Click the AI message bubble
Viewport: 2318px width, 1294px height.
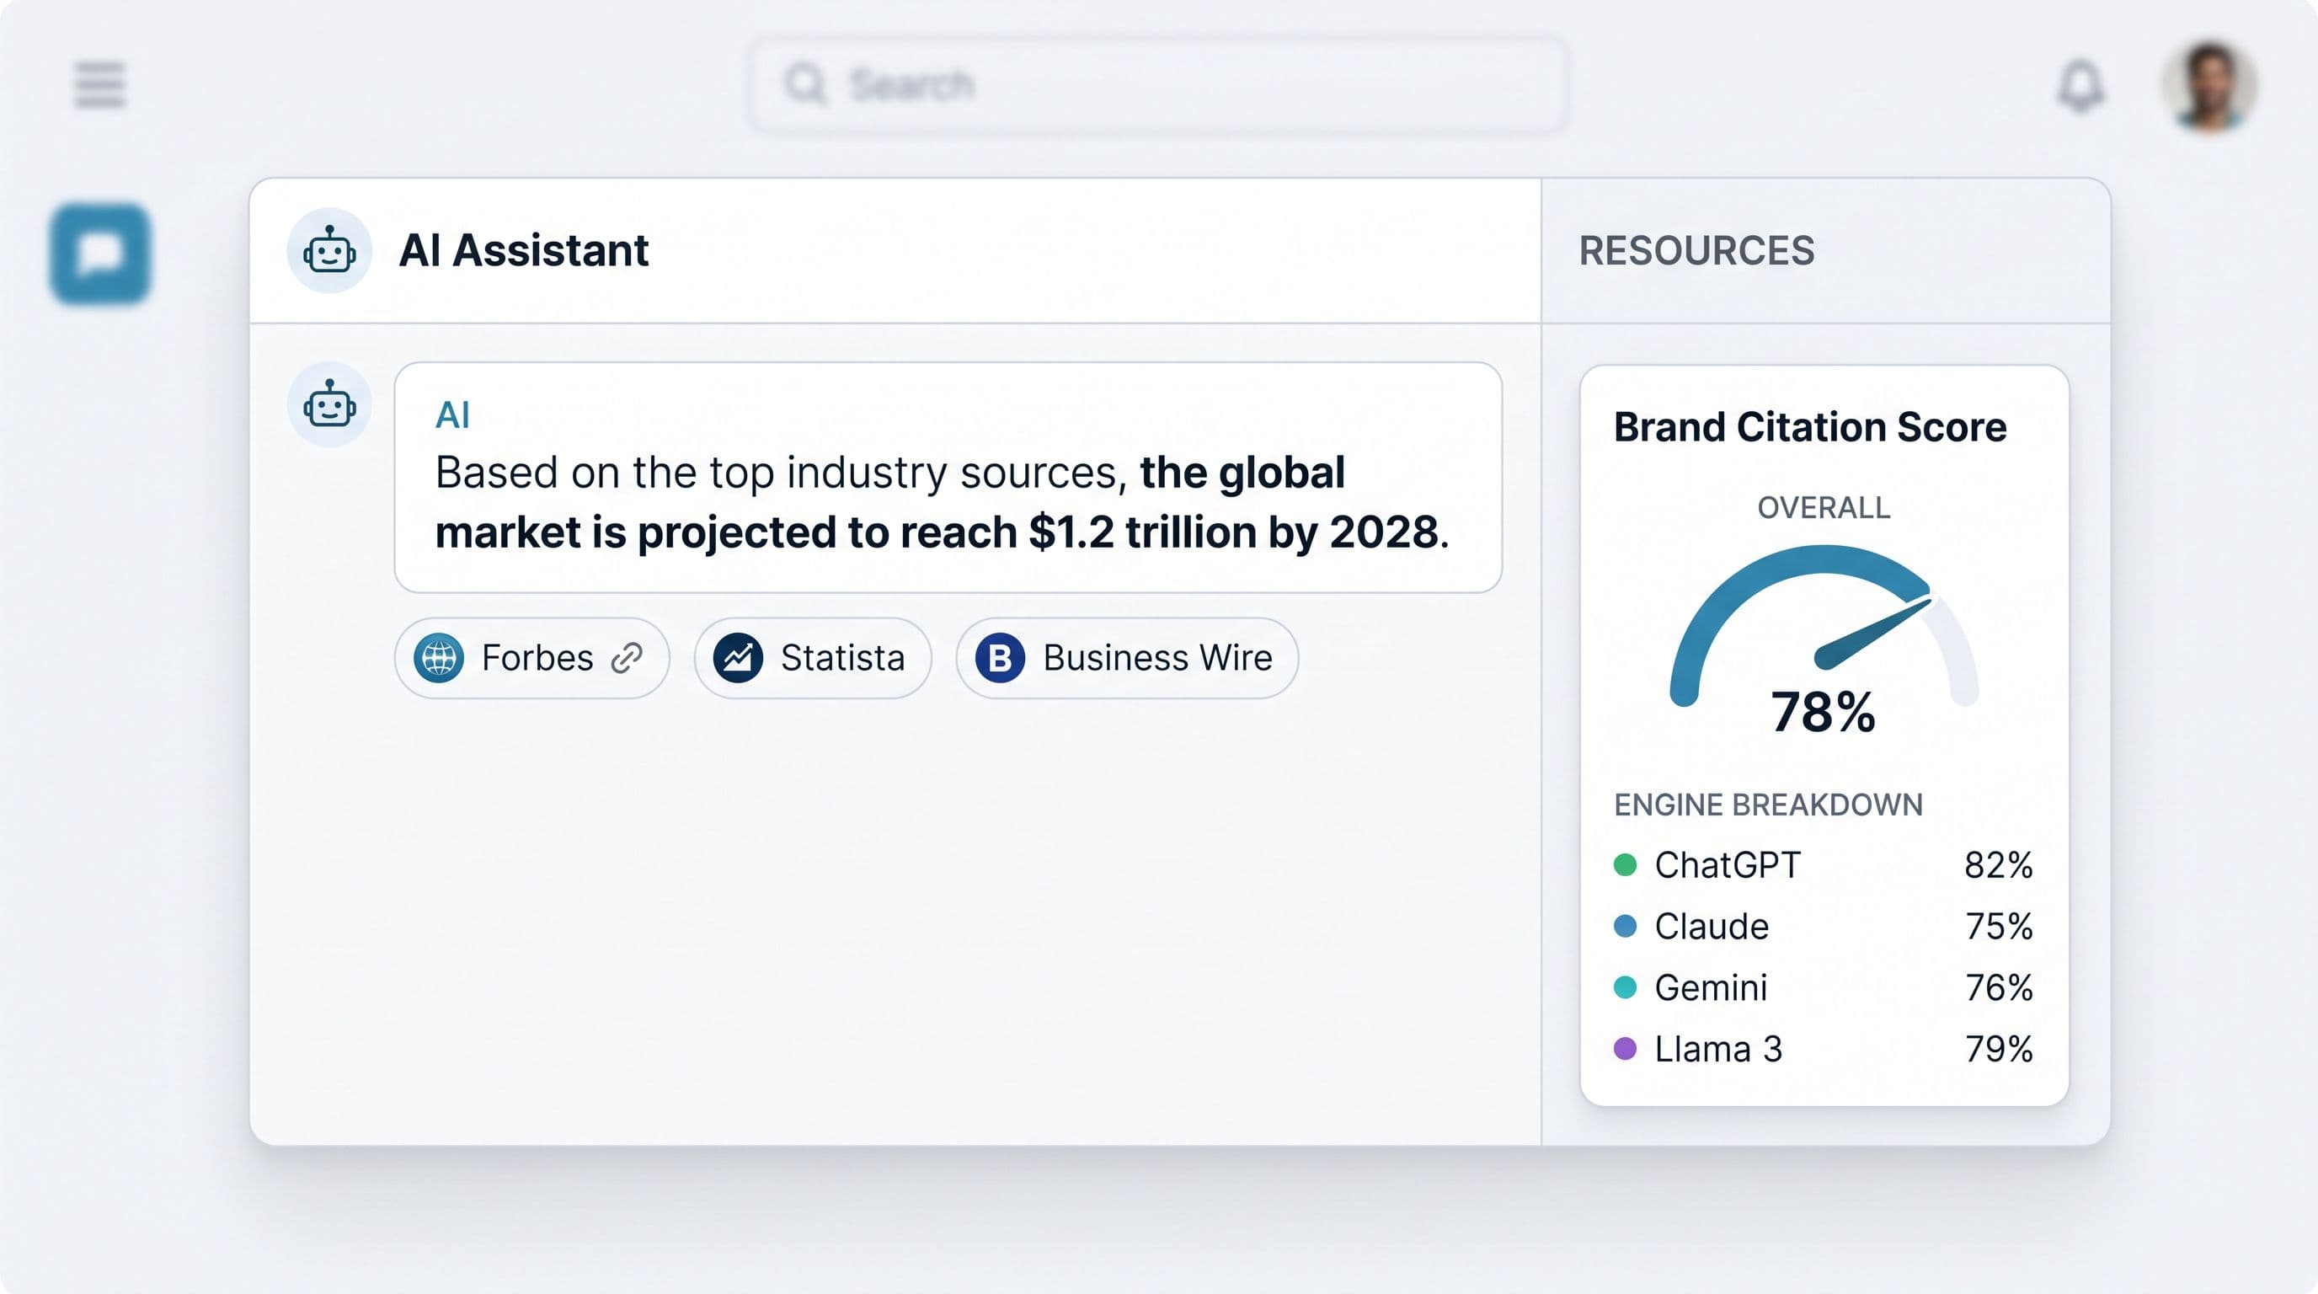tap(948, 477)
